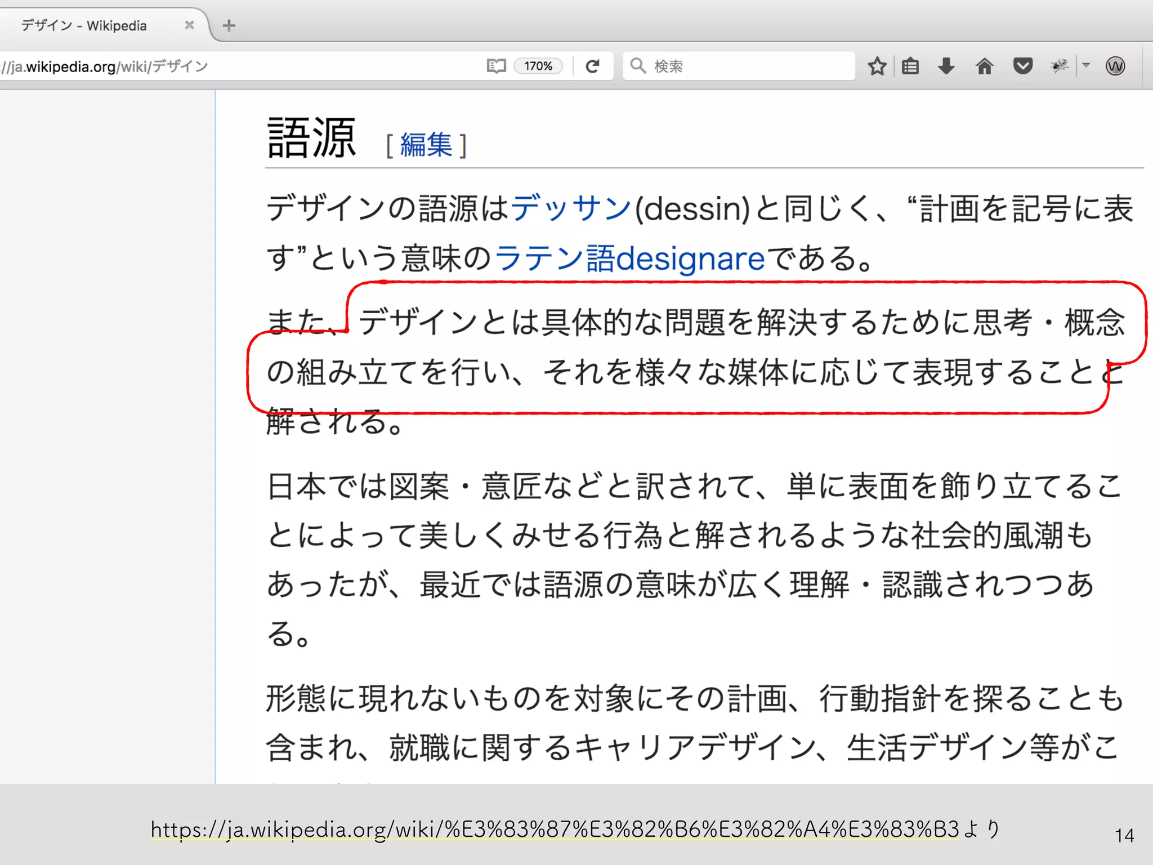
Task: Expand the extension dropdown arrow
Action: click(1086, 65)
